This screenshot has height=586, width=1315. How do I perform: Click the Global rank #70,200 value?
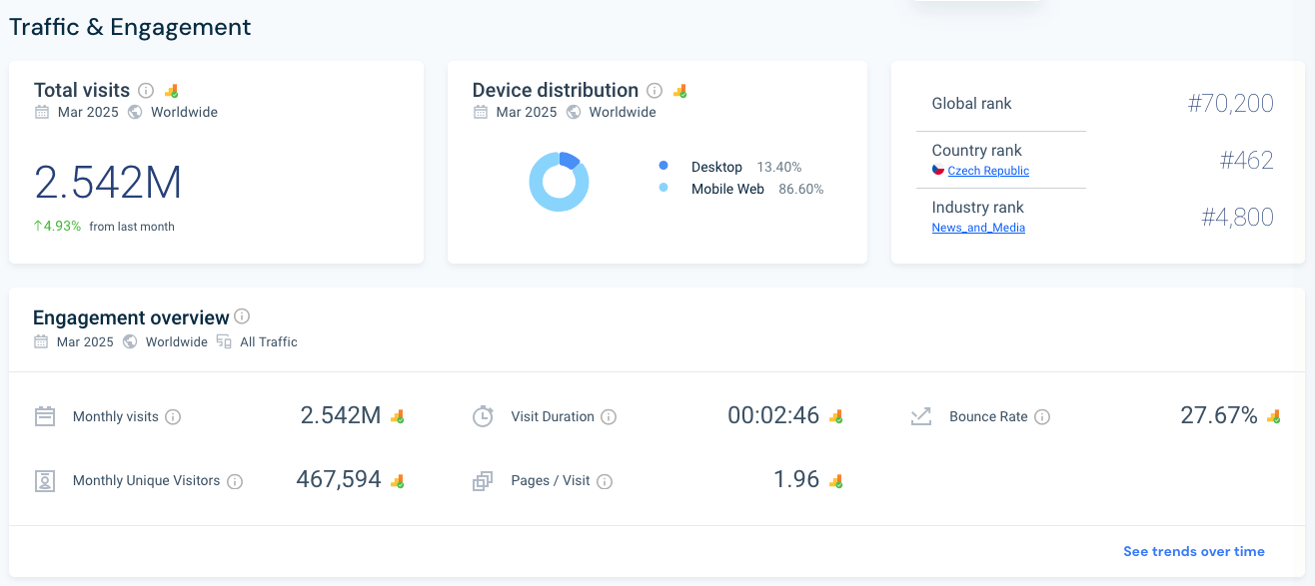(x=1230, y=103)
